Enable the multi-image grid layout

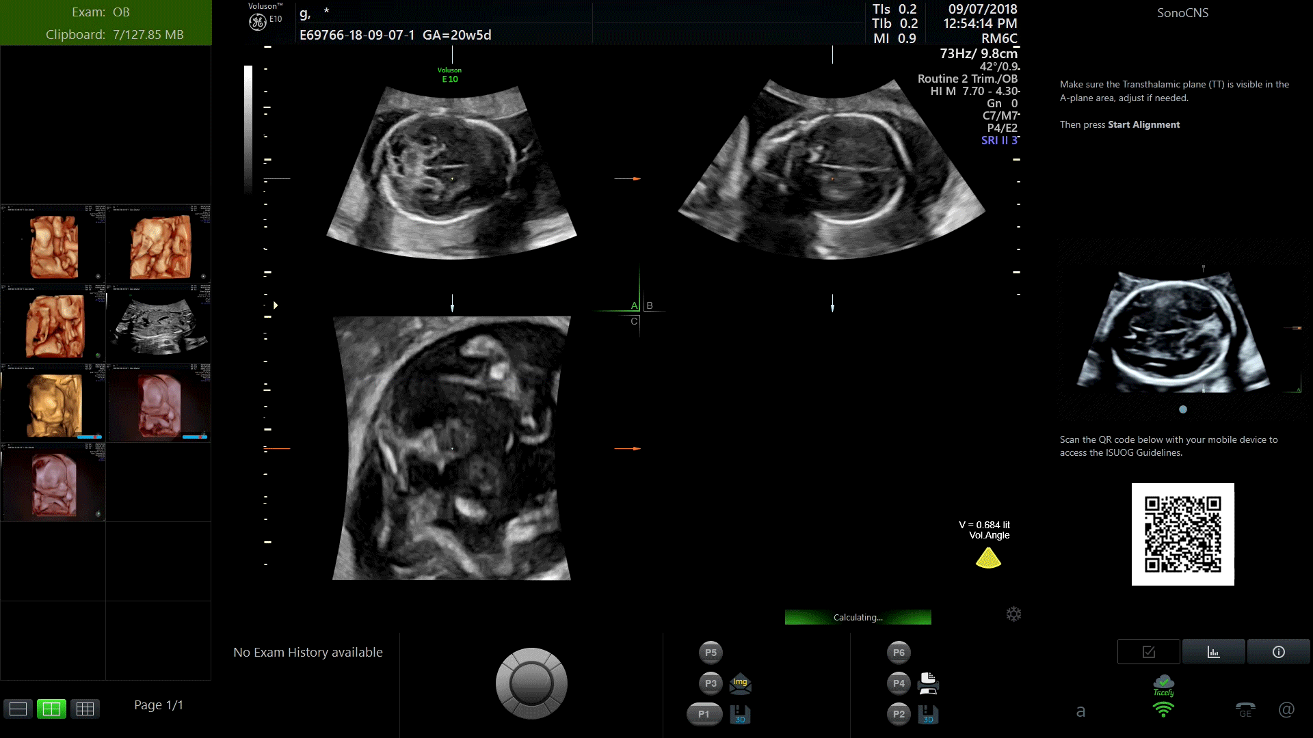pos(85,709)
